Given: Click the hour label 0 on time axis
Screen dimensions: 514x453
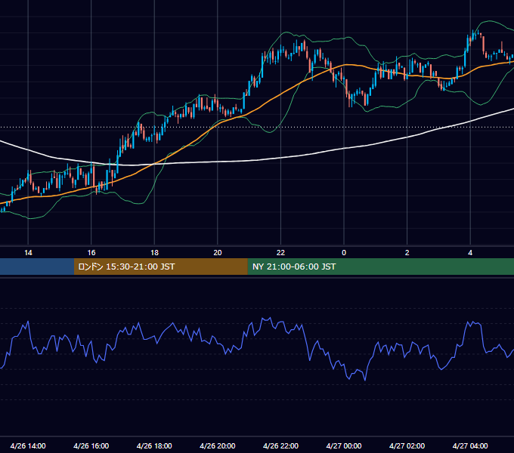Looking at the screenshot, I should pyautogui.click(x=344, y=253).
